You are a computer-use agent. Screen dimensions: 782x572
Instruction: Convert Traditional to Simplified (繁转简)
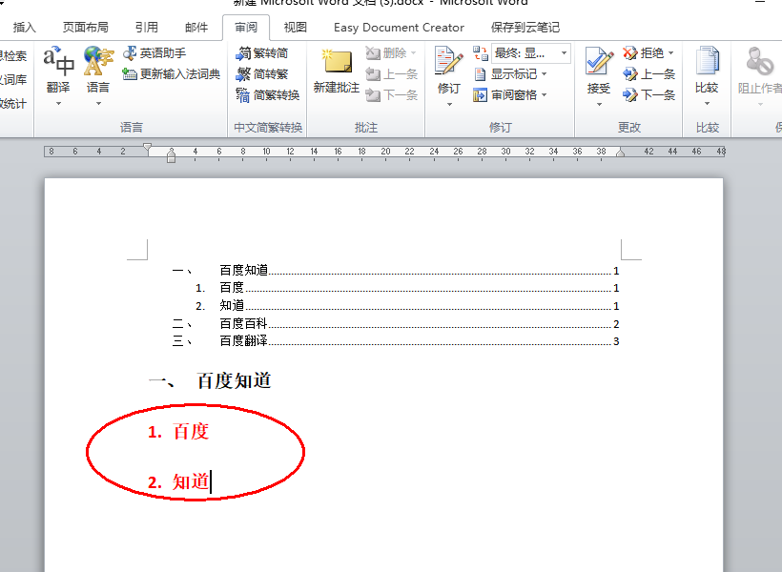(262, 53)
